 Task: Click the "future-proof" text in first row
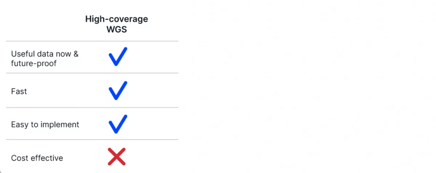(x=34, y=63)
